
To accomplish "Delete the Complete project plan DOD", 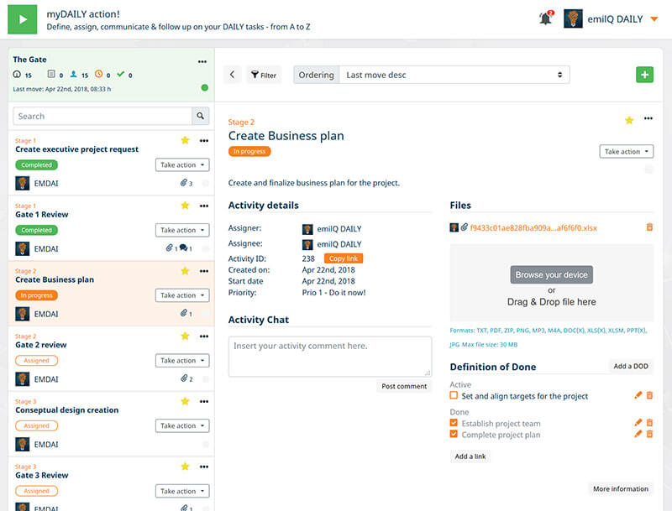I will point(649,434).
